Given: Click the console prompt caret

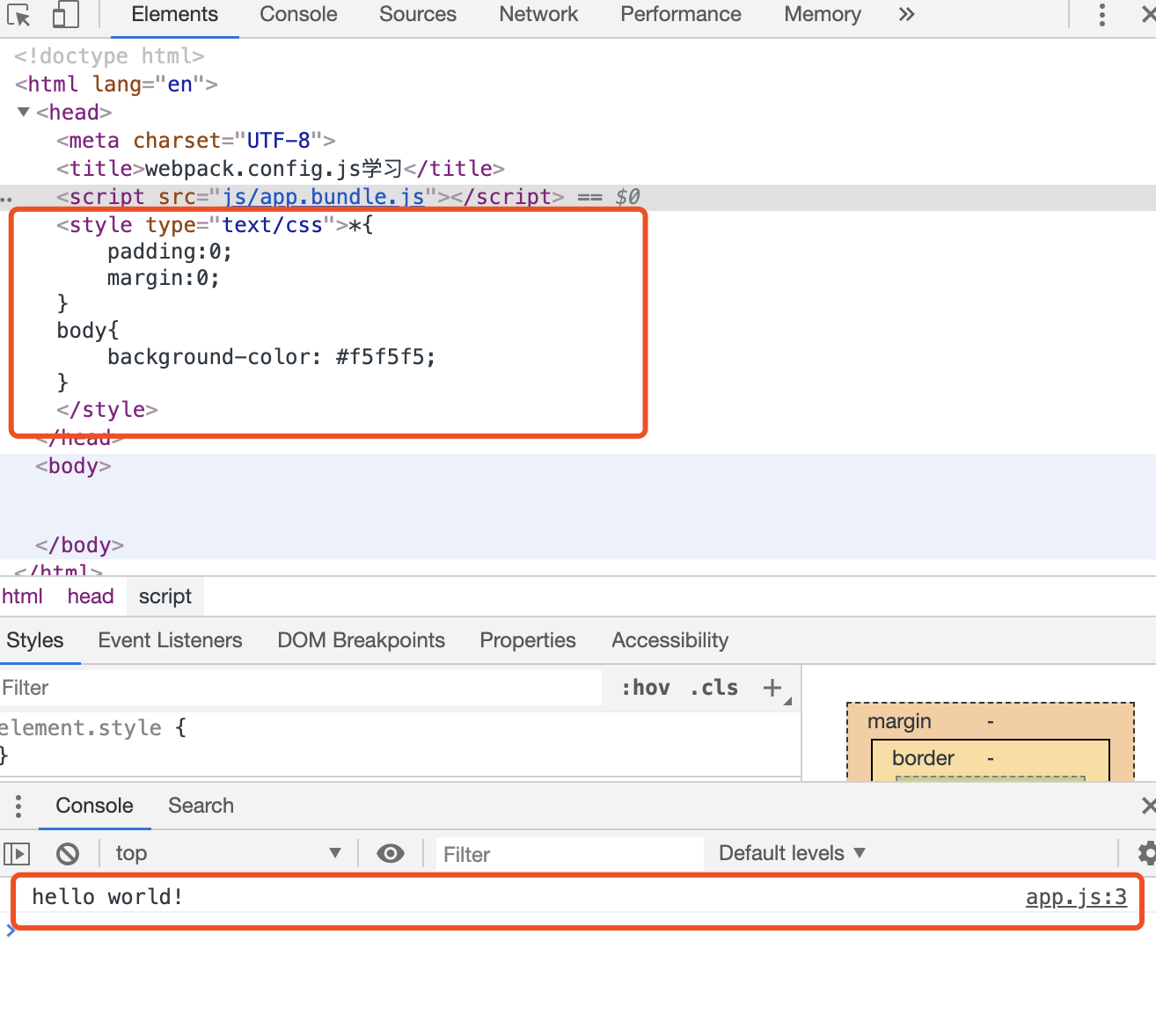Looking at the screenshot, I should 11,931.
